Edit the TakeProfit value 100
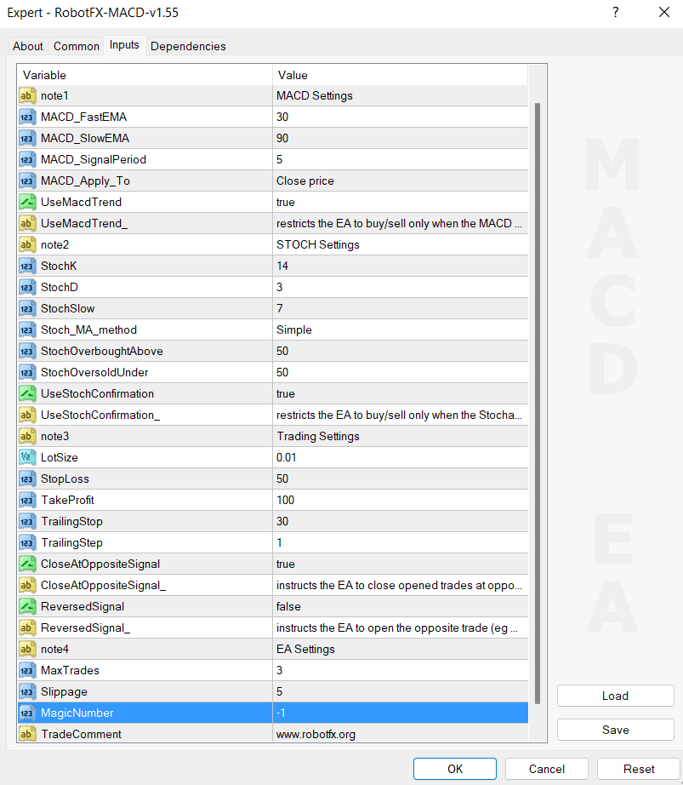 point(401,500)
